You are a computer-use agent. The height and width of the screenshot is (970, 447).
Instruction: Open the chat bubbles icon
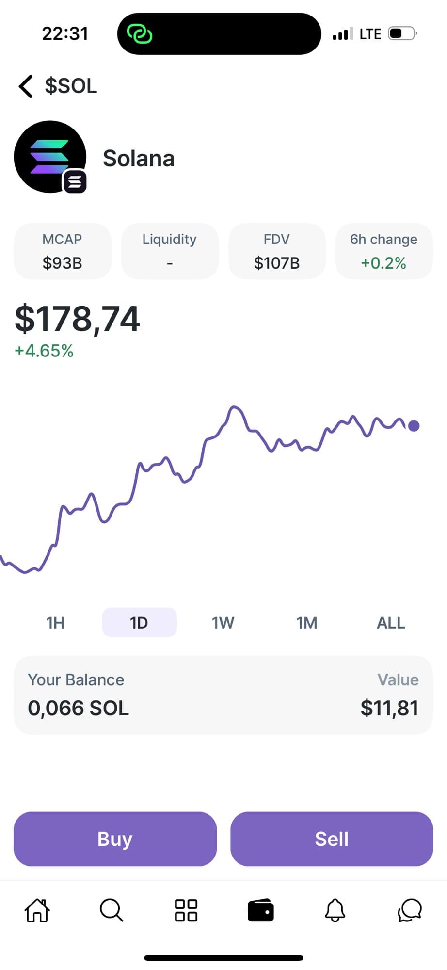(410, 910)
